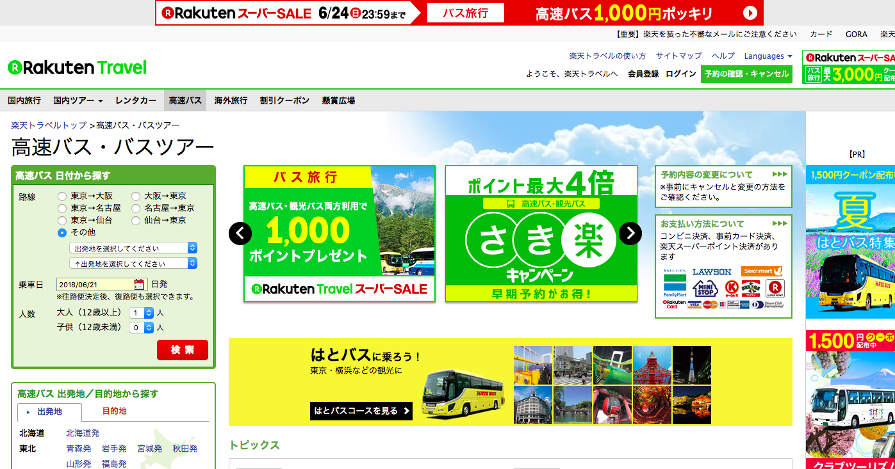Open the ヘルプ link
The width and height of the screenshot is (895, 469).
pos(723,56)
